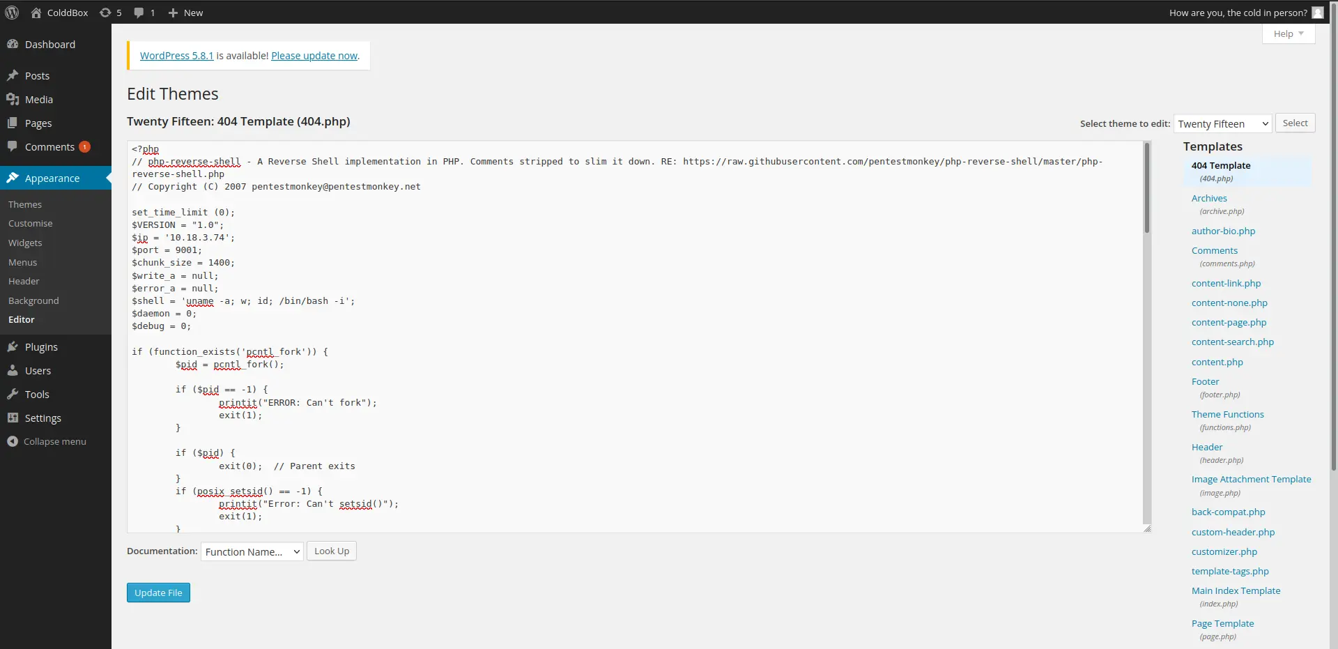Open author-bio.php template
The image size is (1338, 649).
[x=1223, y=231]
